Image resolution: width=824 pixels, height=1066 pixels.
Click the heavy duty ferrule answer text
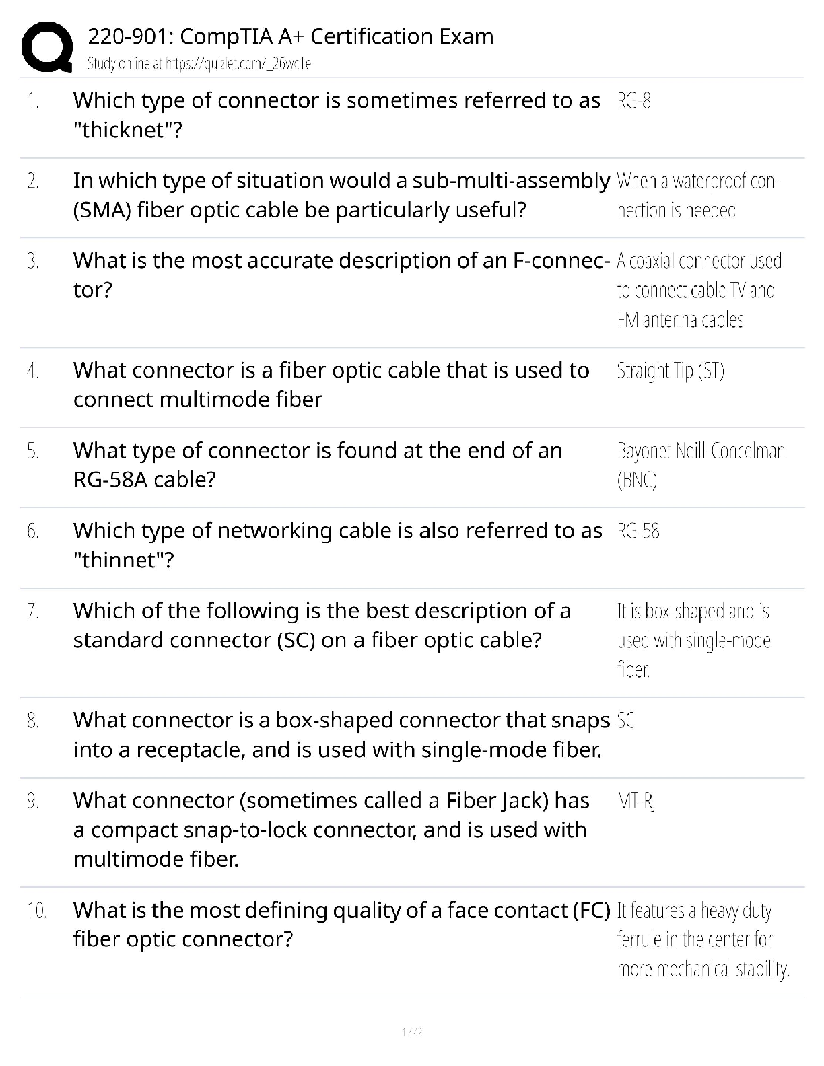tap(702, 939)
